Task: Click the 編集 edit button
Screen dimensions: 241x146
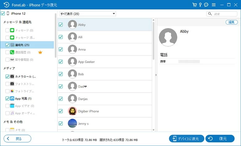Action: 231,22
